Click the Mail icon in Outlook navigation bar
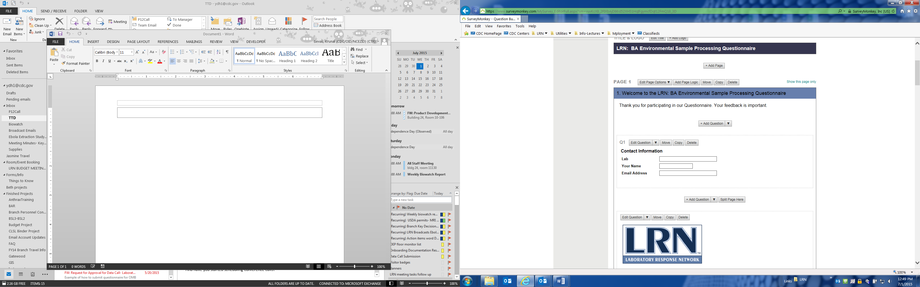The height and width of the screenshot is (287, 920). pyautogui.click(x=9, y=274)
